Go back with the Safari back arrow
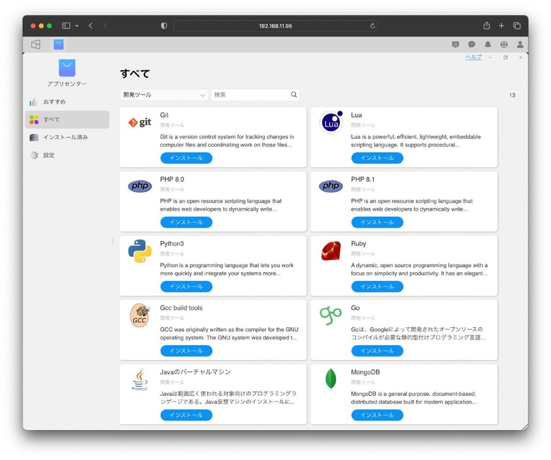Screen dimensions: 551x460 click(x=91, y=25)
